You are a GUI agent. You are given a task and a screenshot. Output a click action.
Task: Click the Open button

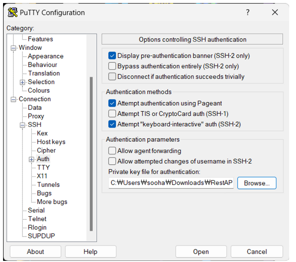(x=201, y=251)
